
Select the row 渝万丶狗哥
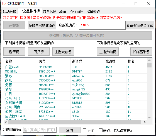(x=75, y=112)
